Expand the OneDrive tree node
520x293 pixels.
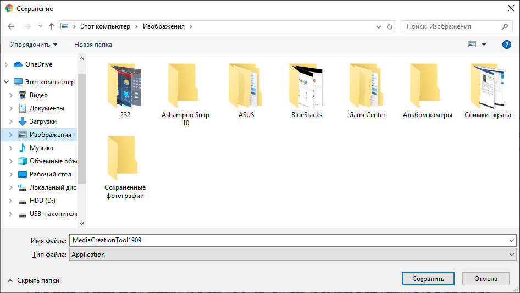click(7, 64)
